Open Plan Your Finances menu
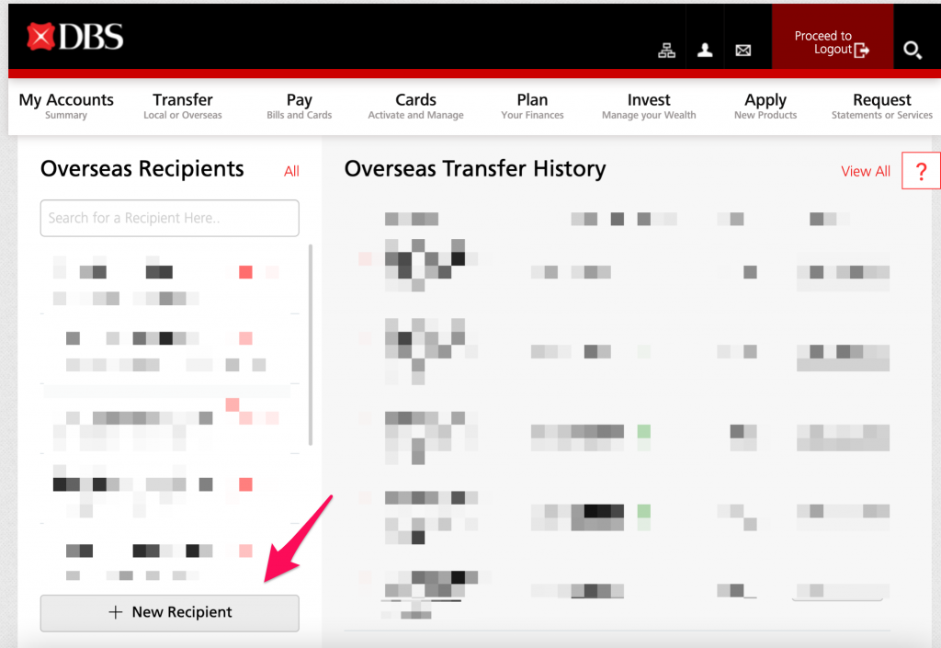Image resolution: width=941 pixels, height=648 pixels. tap(532, 106)
